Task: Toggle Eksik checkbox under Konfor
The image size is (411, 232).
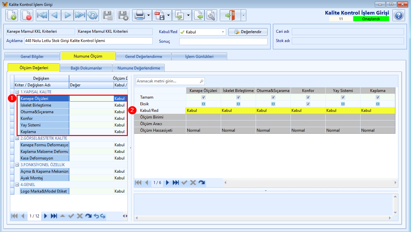Action: [308, 104]
